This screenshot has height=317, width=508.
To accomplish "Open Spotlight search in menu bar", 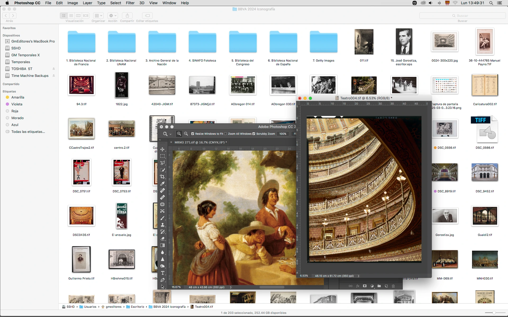I will click(x=491, y=3).
